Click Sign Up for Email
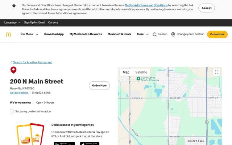This screenshot has height=145, width=232. tap(35, 22)
